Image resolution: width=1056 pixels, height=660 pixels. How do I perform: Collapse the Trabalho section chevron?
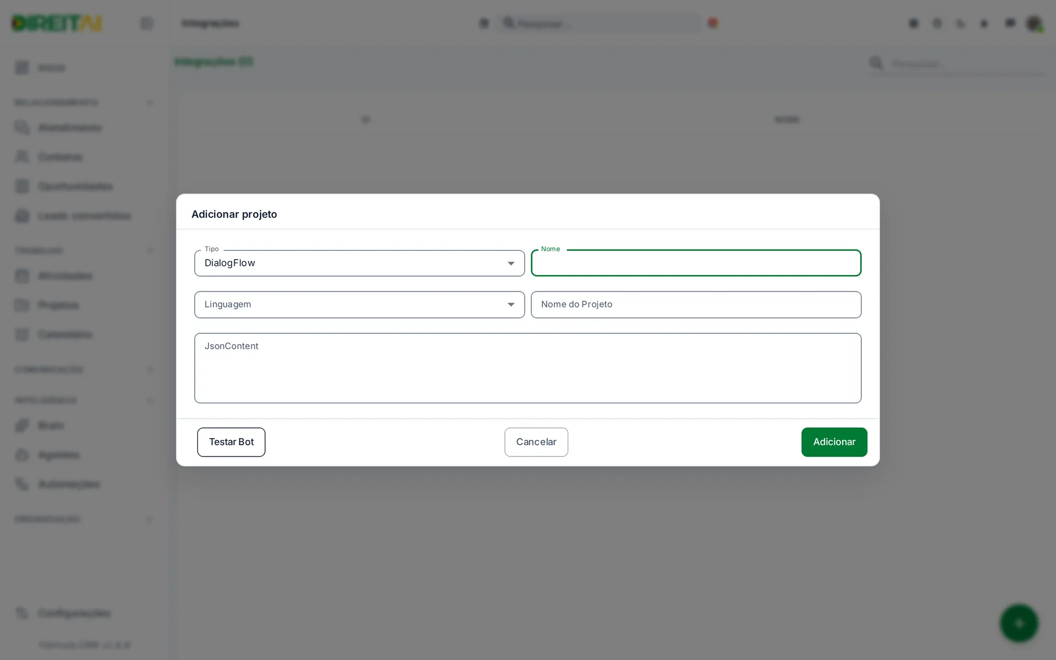[150, 251]
